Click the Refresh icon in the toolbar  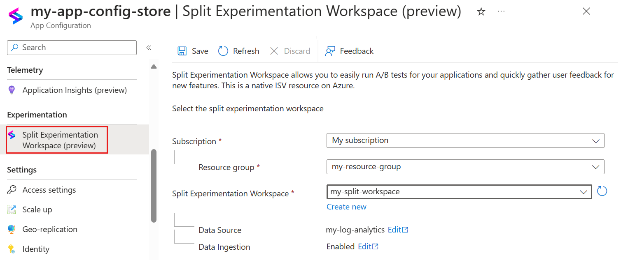(223, 51)
